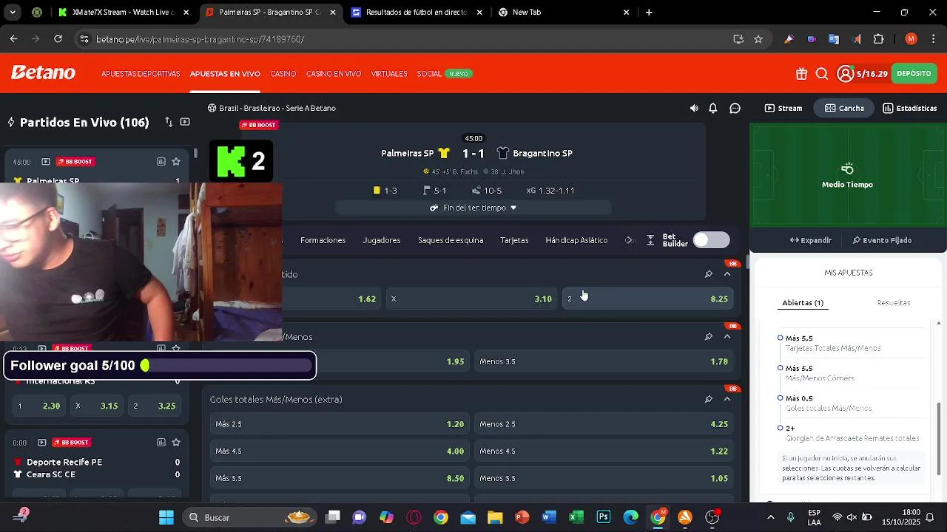947x532 pixels.
Task: Click Expandir on the pitch panel
Action: coord(811,240)
